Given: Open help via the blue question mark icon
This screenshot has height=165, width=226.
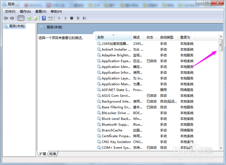Looking at the screenshot, I should (44, 18).
